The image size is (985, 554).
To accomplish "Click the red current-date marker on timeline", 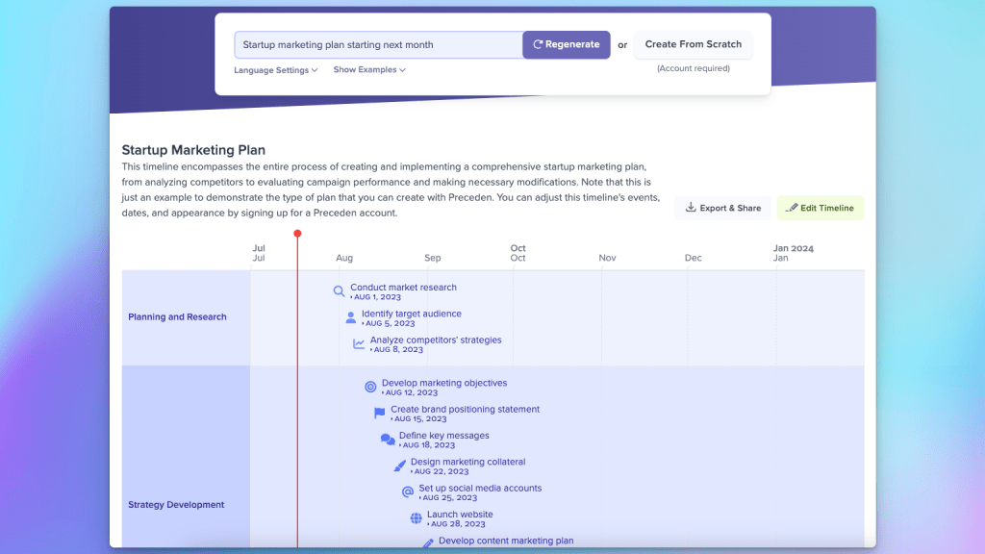I will tap(297, 234).
